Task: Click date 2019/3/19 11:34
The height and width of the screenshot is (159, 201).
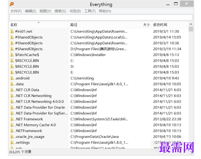Action: click(x=167, y=49)
